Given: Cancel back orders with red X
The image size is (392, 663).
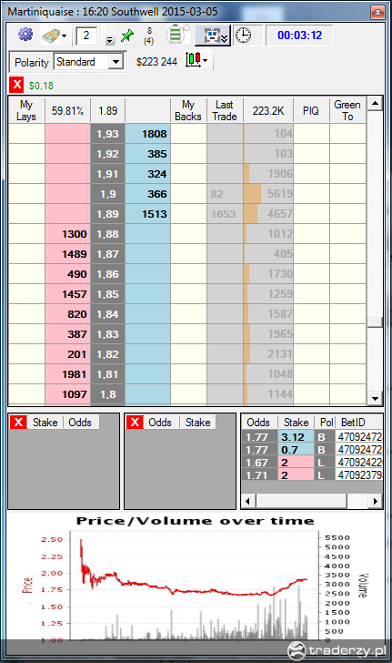Looking at the screenshot, I should point(135,422).
